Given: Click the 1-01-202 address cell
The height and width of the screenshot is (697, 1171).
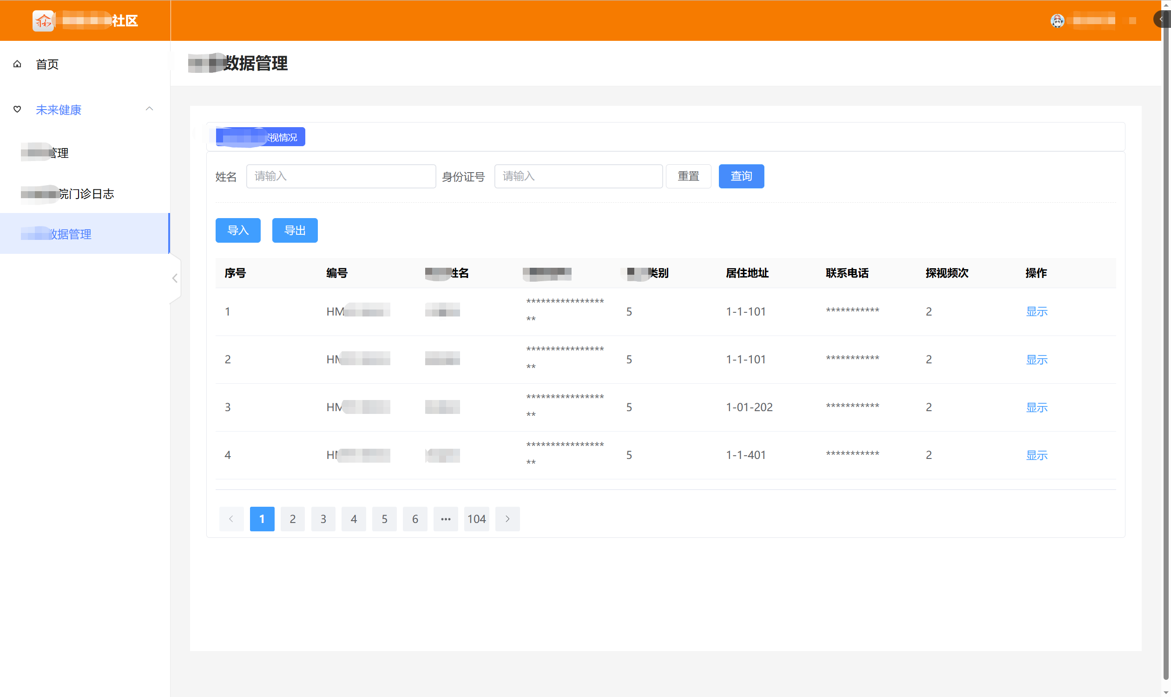Looking at the screenshot, I should (x=749, y=407).
